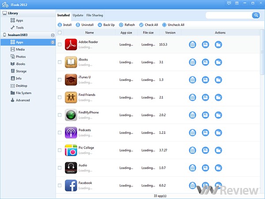Open File System in the sidebar
This screenshot has height=199, width=265.
click(21, 93)
